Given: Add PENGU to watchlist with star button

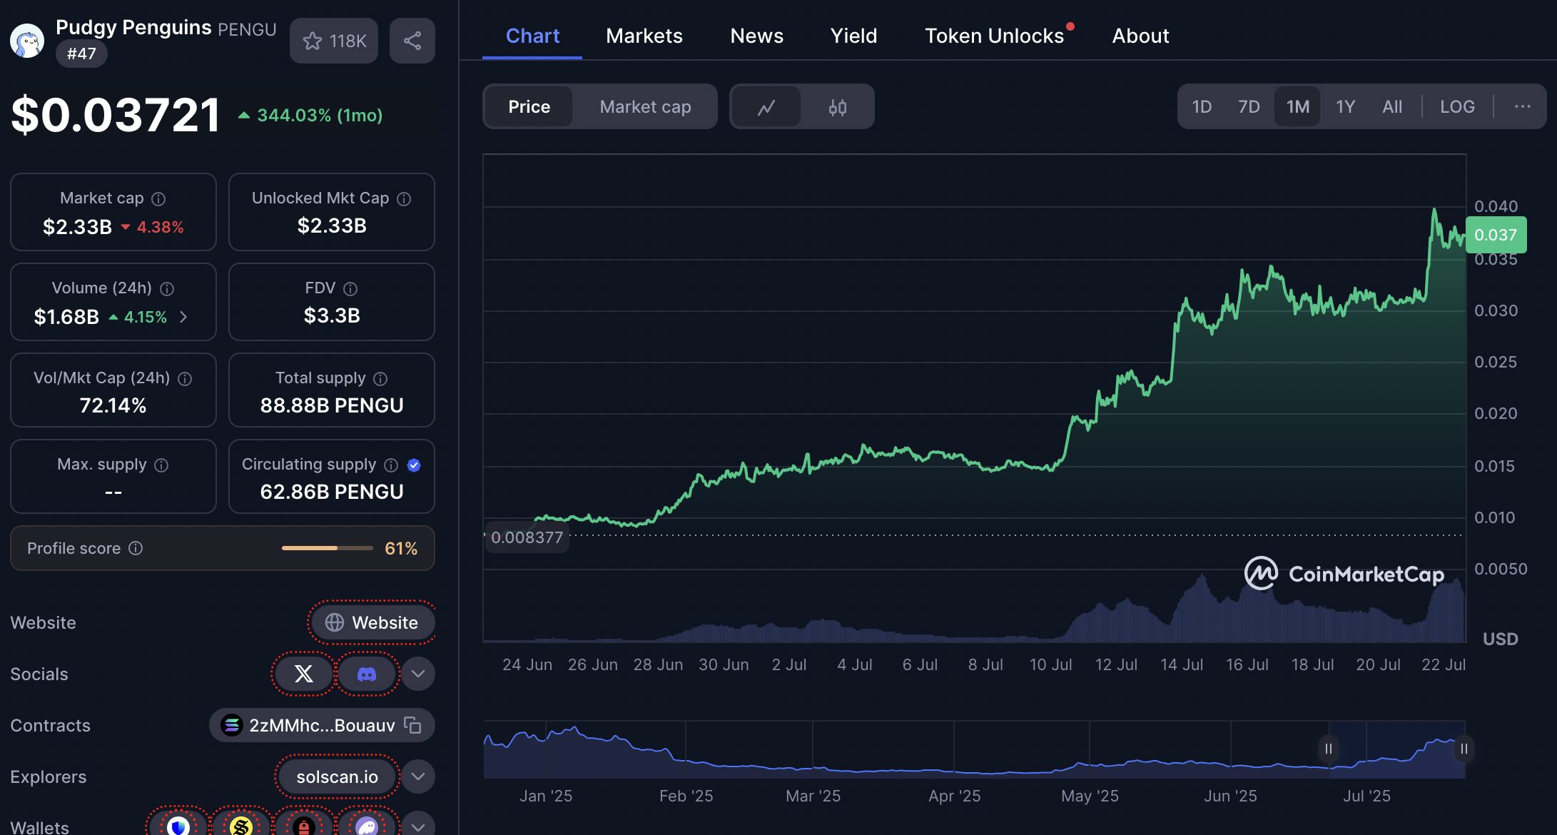Looking at the screenshot, I should click(x=333, y=41).
